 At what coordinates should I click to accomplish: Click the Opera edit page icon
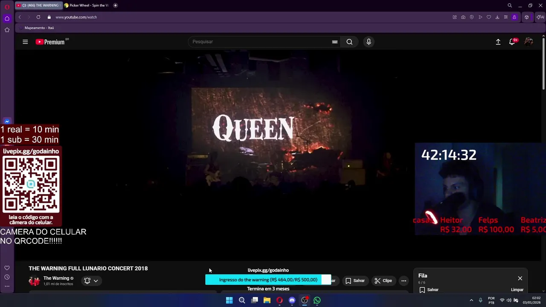pos(455,17)
